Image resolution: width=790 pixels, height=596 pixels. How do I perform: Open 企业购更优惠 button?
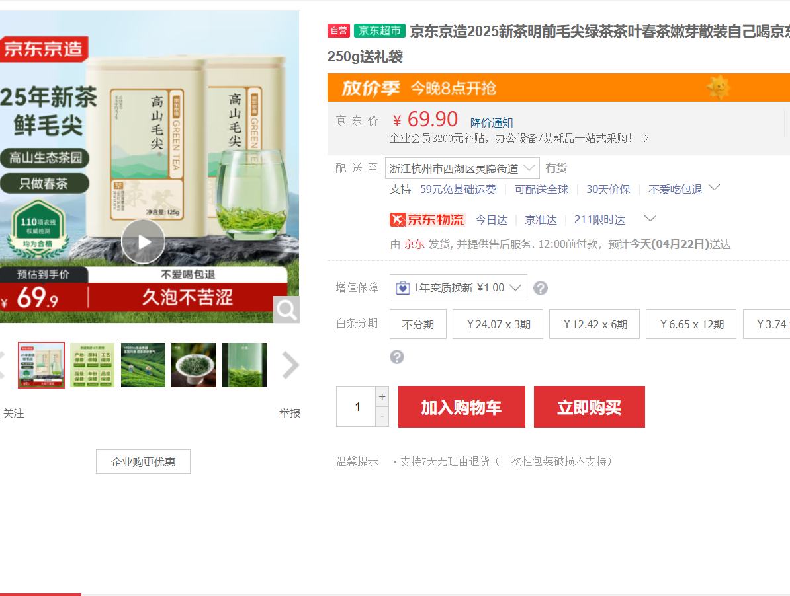(143, 462)
